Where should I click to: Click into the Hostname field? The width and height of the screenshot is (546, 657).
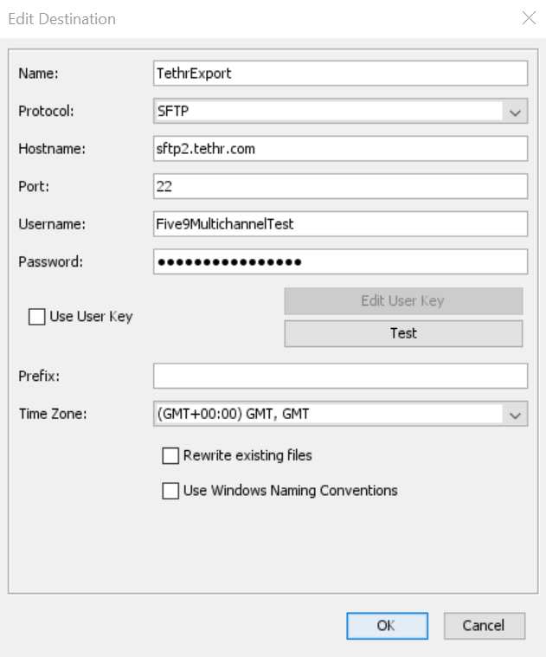pos(340,149)
